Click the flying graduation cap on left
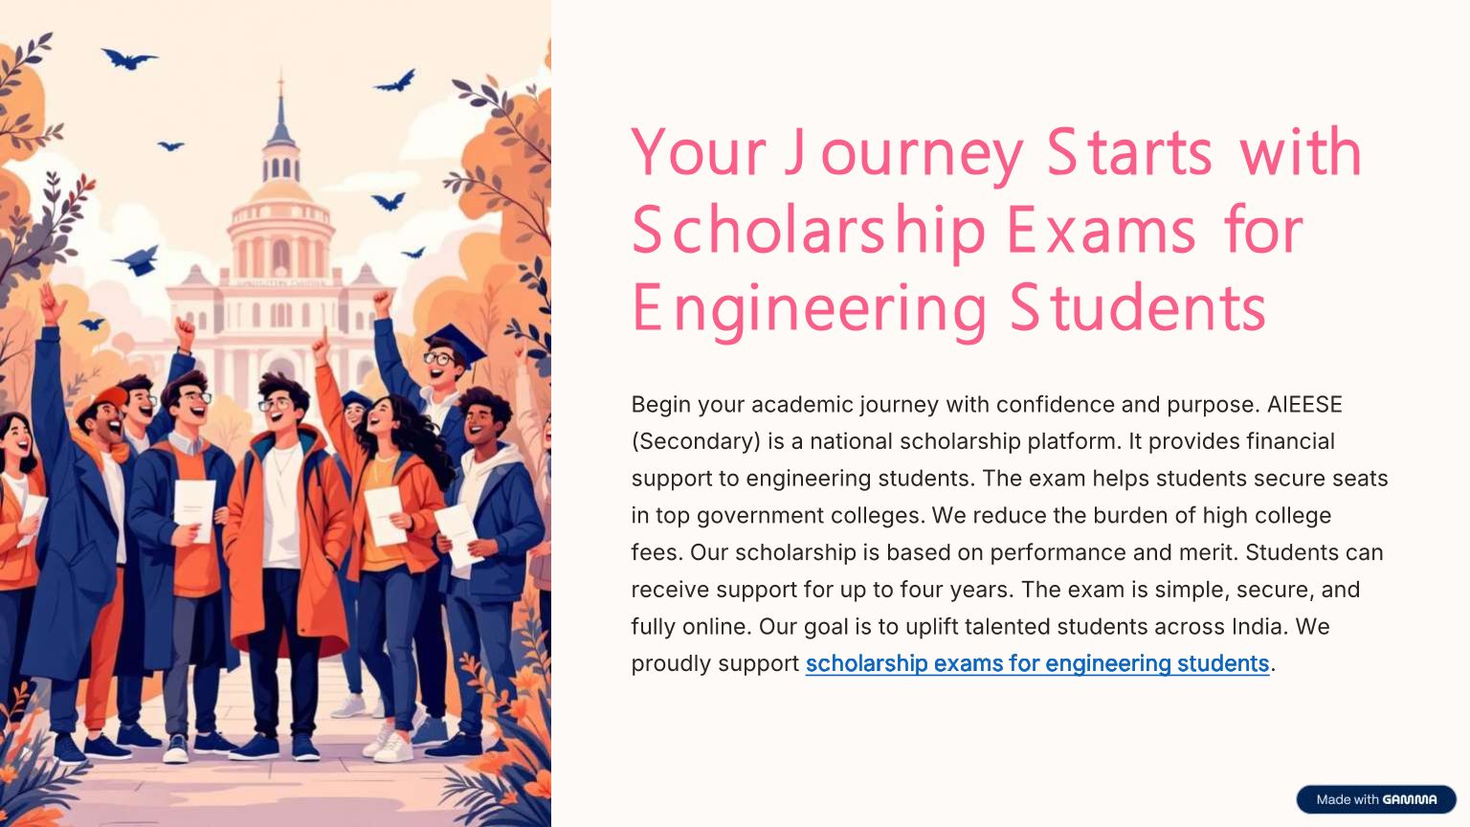The image size is (1470, 827). [x=139, y=259]
